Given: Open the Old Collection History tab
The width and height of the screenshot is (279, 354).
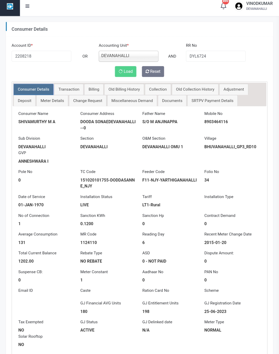Looking at the screenshot, I should 195,89.
